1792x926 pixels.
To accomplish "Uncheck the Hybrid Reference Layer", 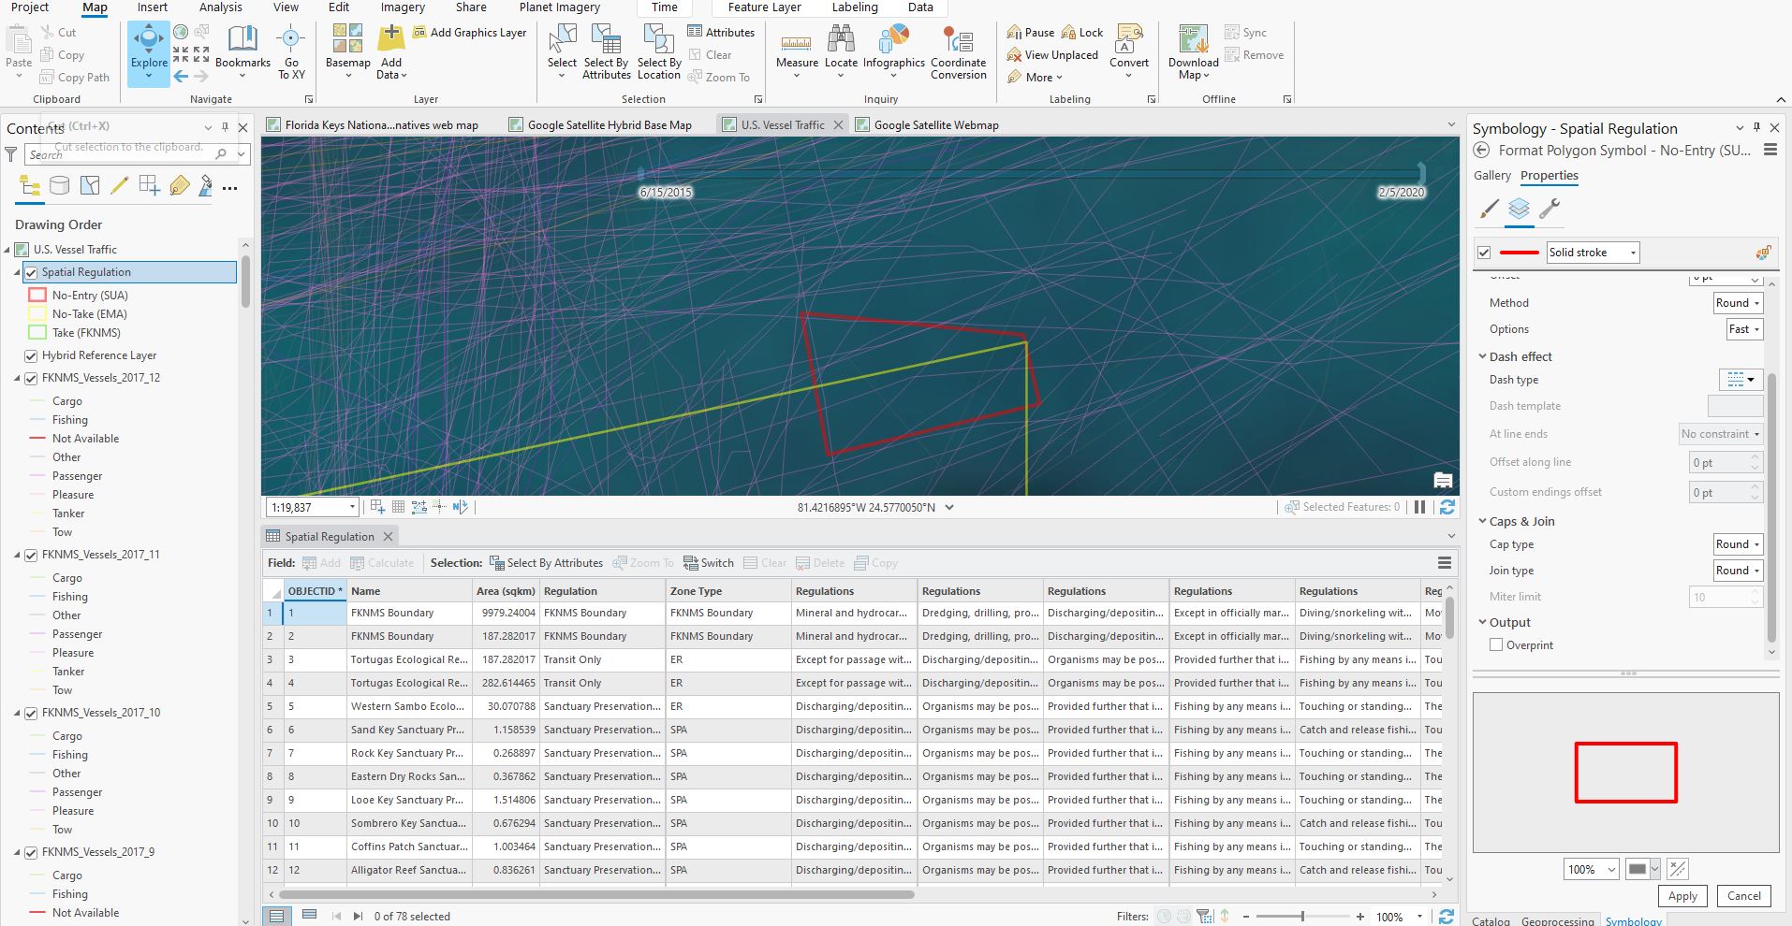I will click(31, 355).
